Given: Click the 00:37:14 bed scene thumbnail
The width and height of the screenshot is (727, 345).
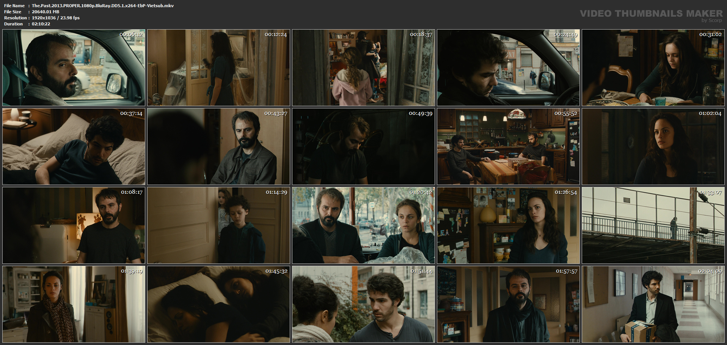Looking at the screenshot, I should [74, 147].
